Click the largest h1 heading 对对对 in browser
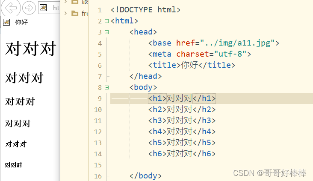The width and height of the screenshot is (313, 181). 30,48
